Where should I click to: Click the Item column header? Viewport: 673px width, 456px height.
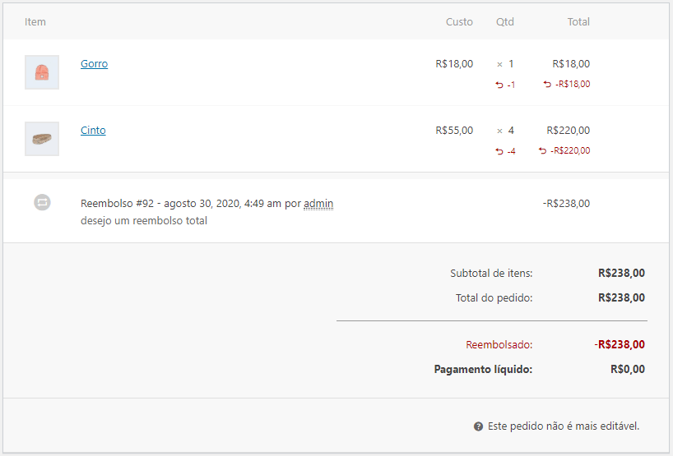[35, 22]
